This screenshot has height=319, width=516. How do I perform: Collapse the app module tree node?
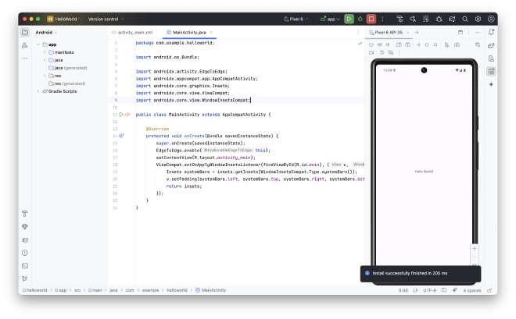(38, 44)
